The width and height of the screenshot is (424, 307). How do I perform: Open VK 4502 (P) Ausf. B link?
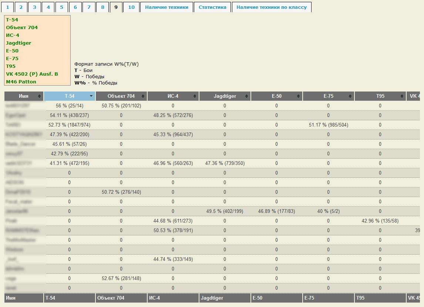[32, 74]
